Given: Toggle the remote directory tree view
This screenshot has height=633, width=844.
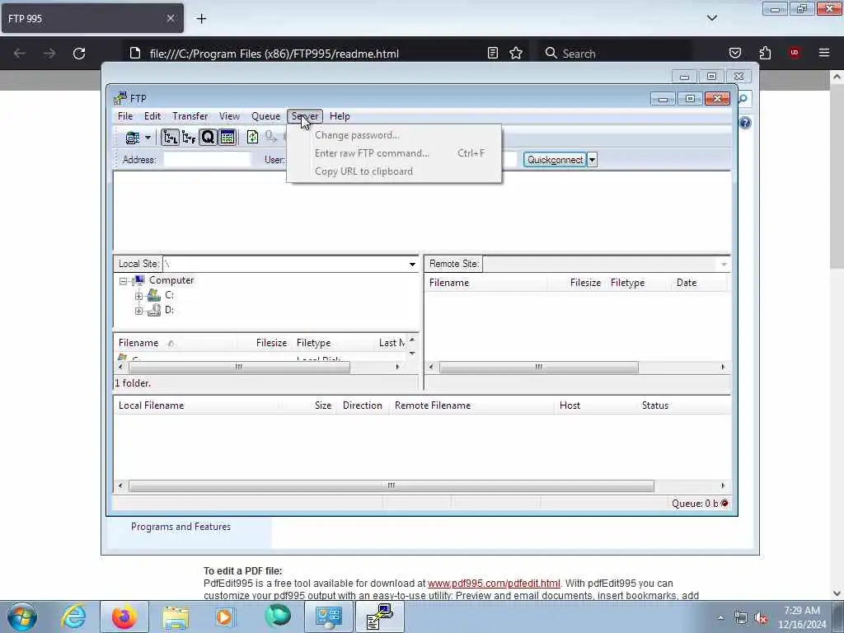Looking at the screenshot, I should click(189, 138).
